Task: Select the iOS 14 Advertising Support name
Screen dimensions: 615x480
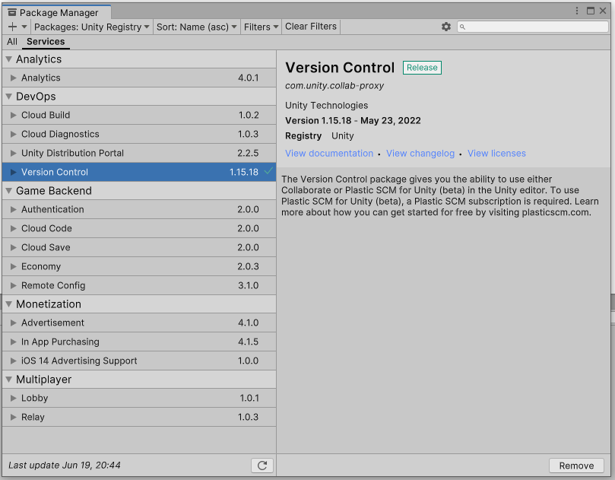Action: [79, 361]
